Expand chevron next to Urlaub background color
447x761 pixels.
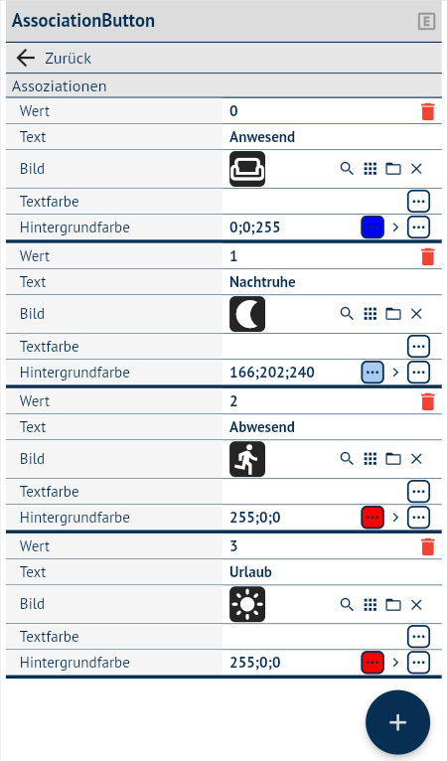click(x=395, y=663)
